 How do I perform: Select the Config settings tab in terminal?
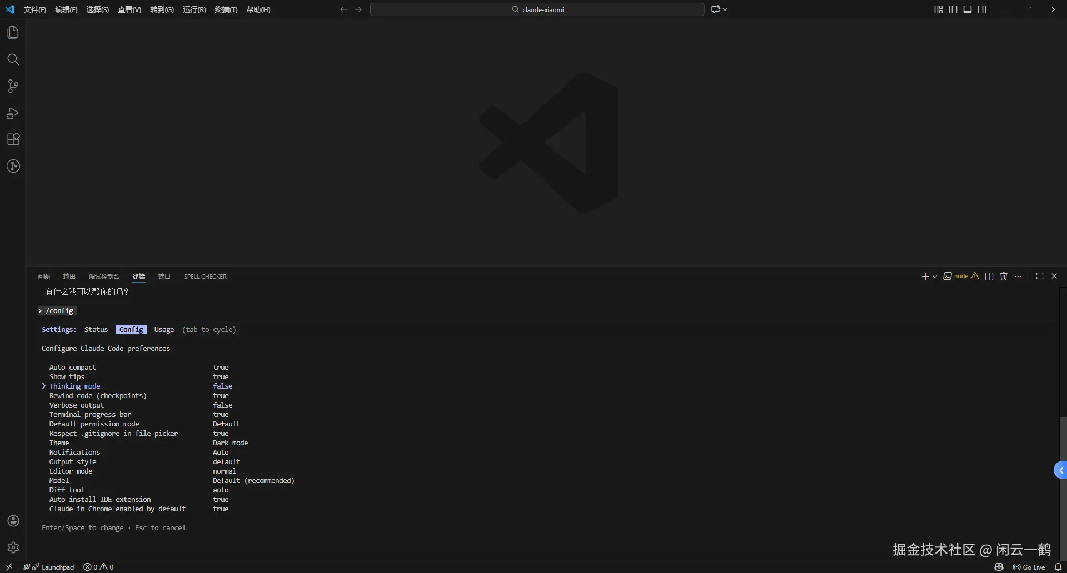point(131,330)
